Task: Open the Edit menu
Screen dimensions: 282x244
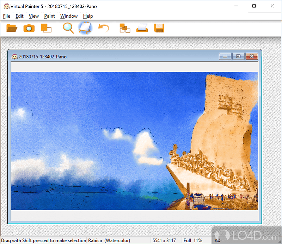Action: (19, 16)
